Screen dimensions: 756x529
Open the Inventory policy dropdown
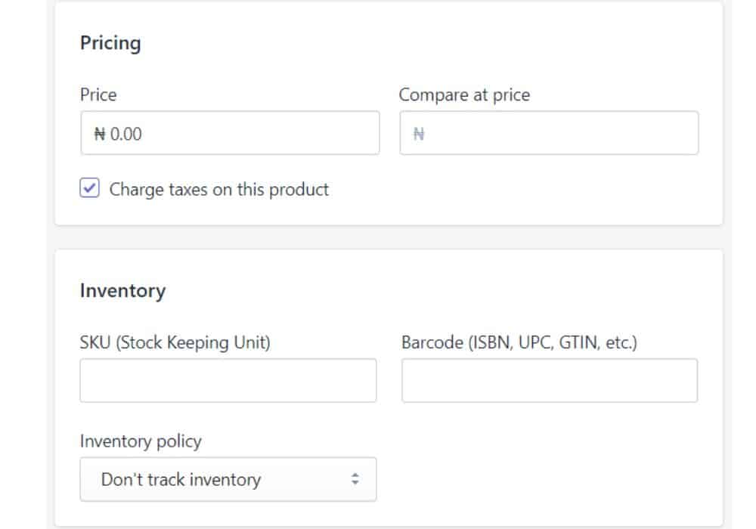point(228,479)
